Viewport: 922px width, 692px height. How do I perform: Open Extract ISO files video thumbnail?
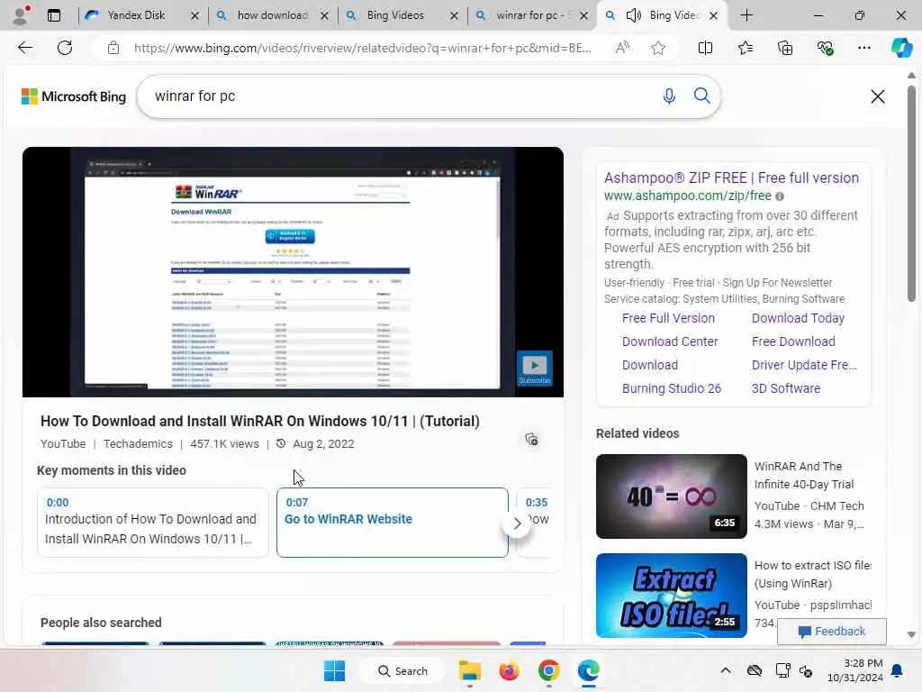coord(671,596)
